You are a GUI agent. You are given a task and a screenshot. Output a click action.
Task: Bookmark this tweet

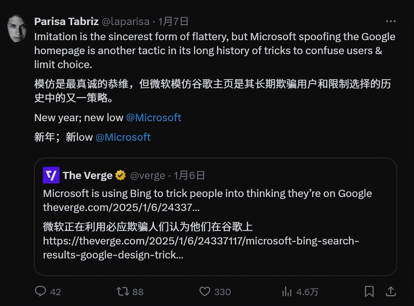[x=369, y=291]
